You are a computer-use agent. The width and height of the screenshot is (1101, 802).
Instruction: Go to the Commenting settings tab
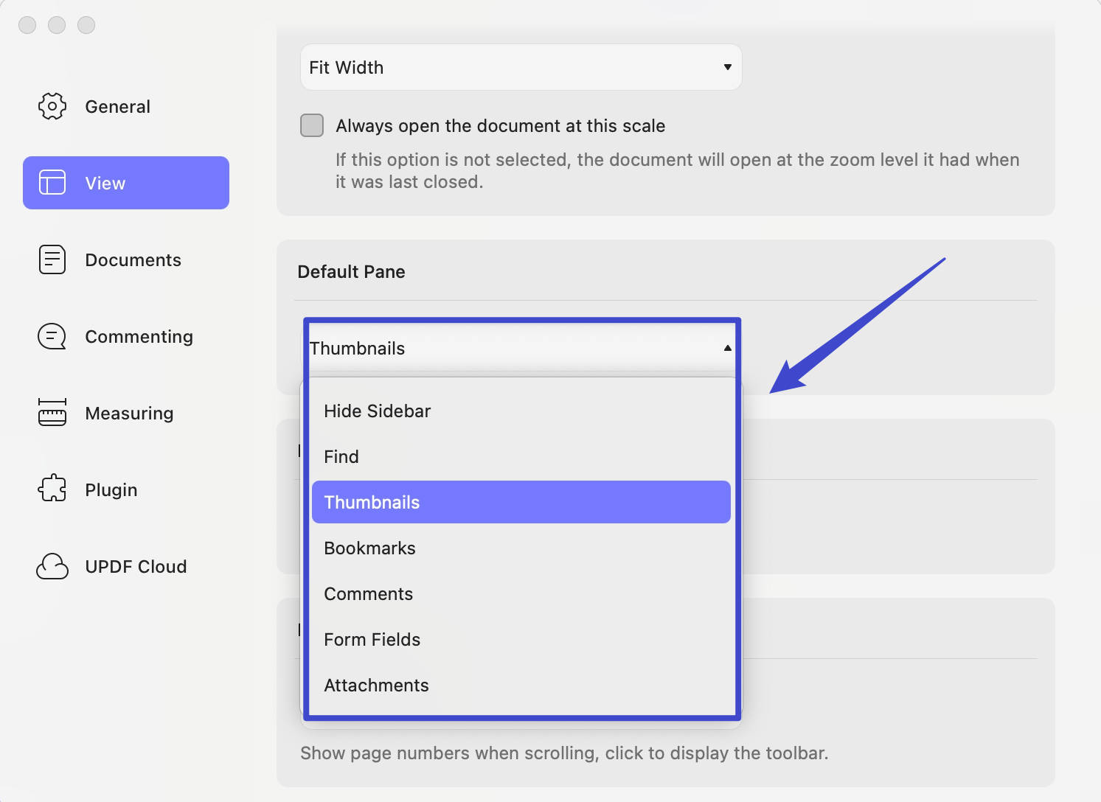[x=126, y=336]
